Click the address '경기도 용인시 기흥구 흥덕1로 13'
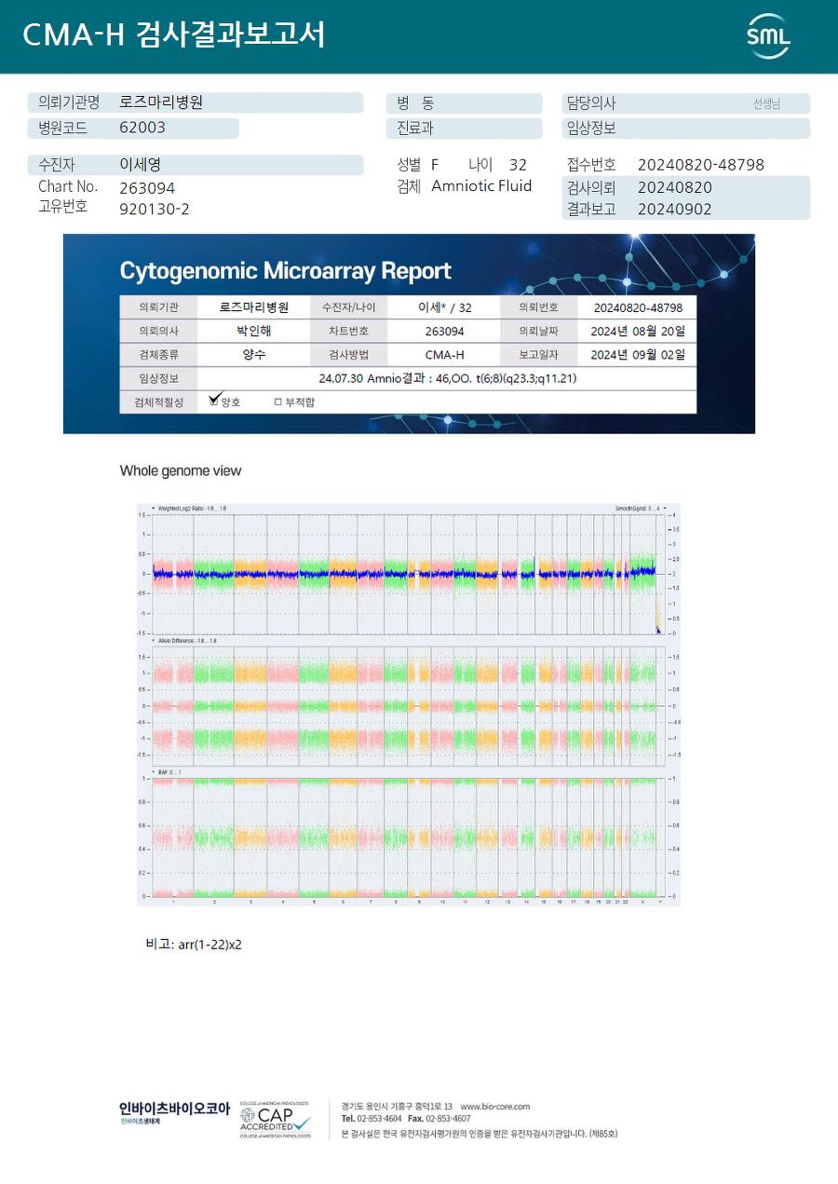838x1184 pixels. (397, 1107)
